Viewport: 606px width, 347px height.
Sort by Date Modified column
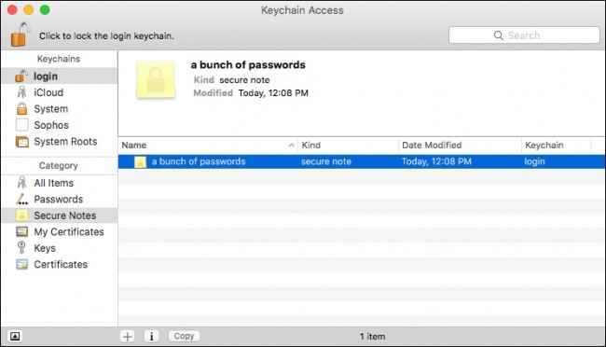click(460, 146)
